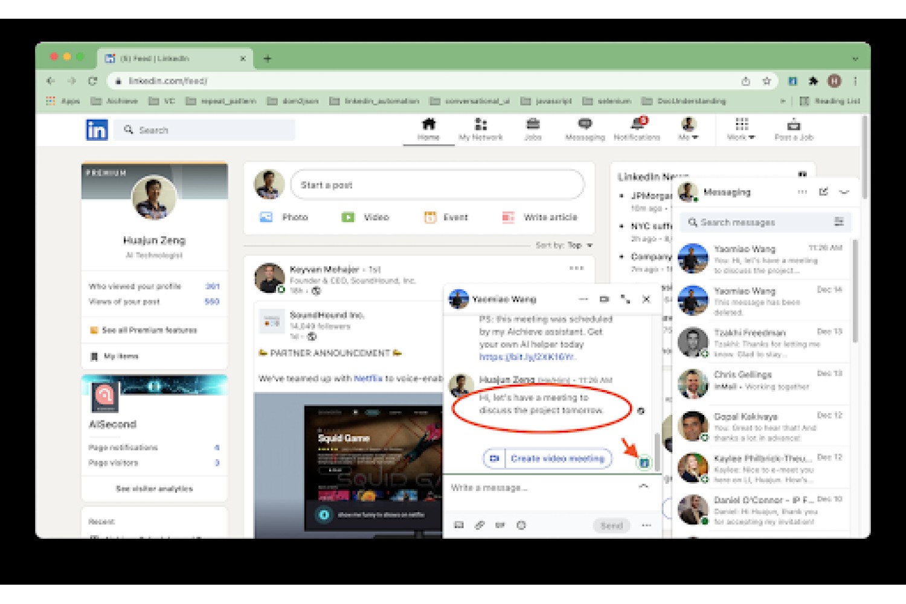
Task: Go to Home in LinkedIn nav
Action: tap(428, 130)
